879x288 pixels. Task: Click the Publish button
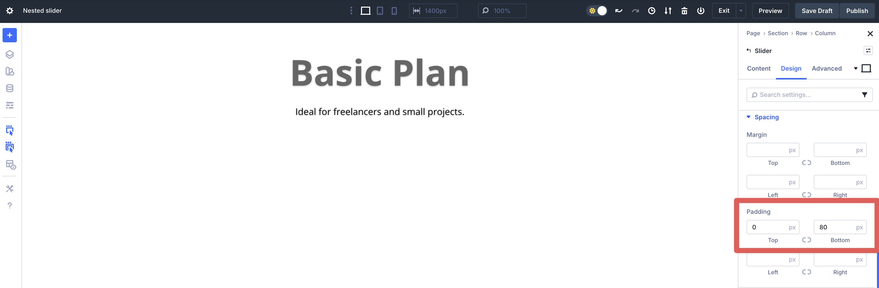coord(857,10)
